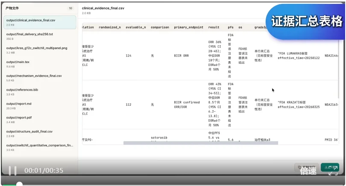
Task: Click the 00:01/00:35 video time display
Action: [x=44, y=171]
